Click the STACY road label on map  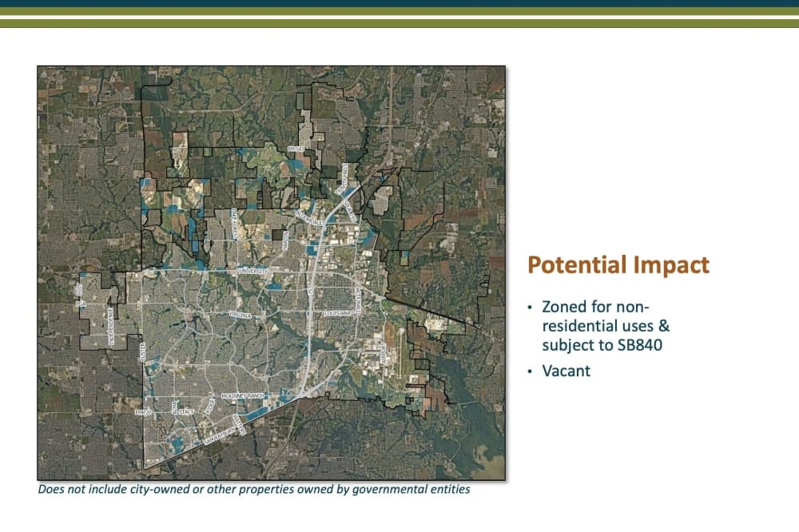[186, 411]
